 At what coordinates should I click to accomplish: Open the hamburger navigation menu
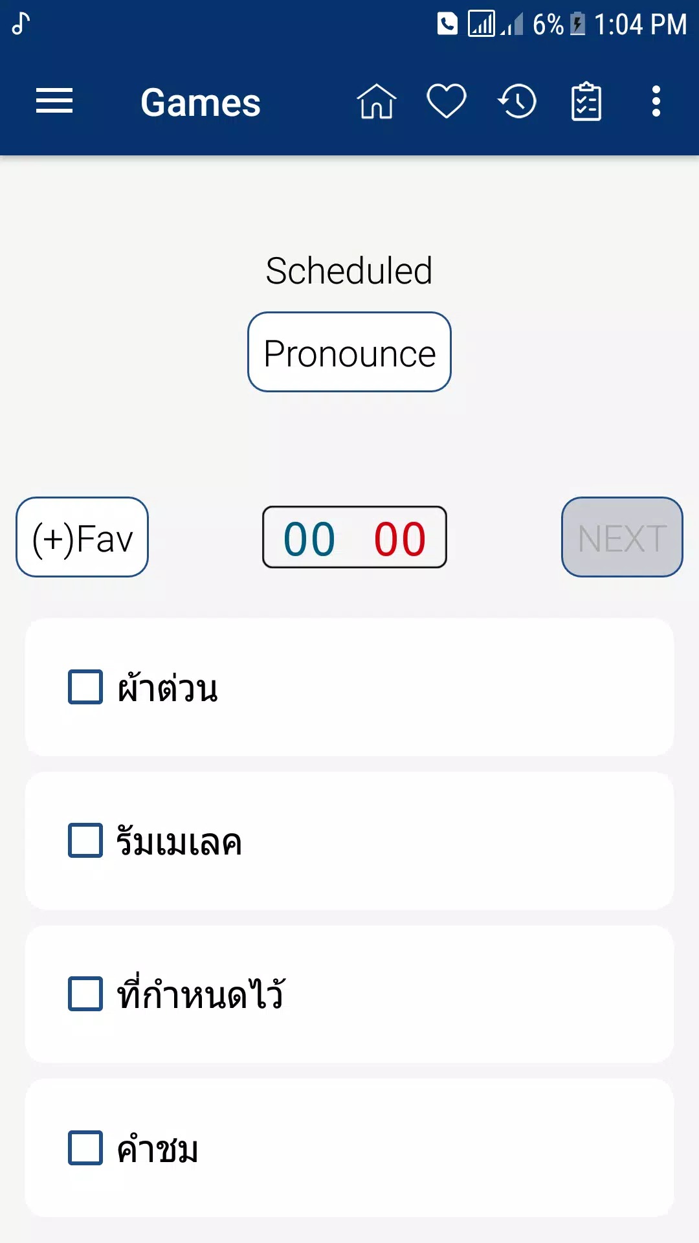click(54, 102)
